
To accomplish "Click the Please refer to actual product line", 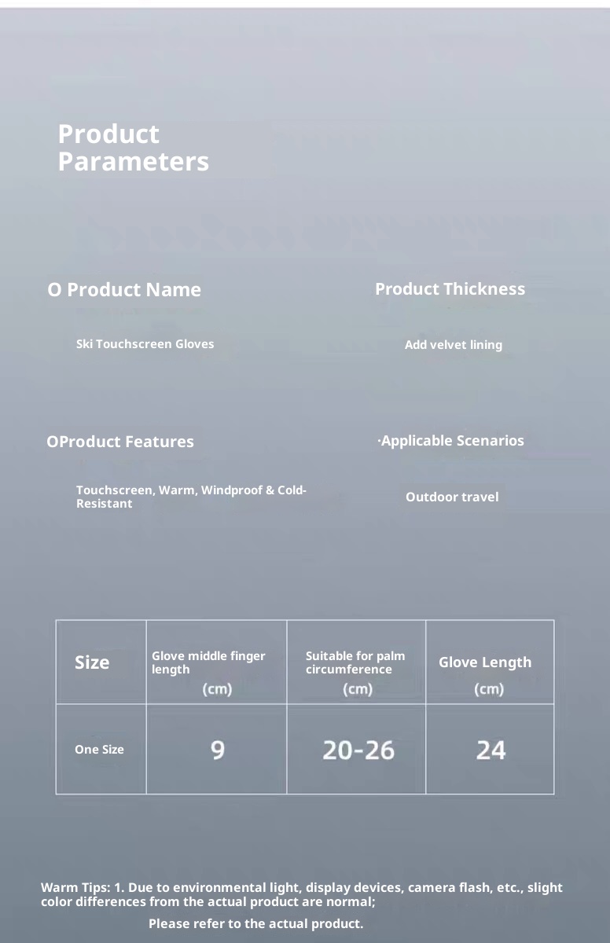I will click(x=255, y=923).
